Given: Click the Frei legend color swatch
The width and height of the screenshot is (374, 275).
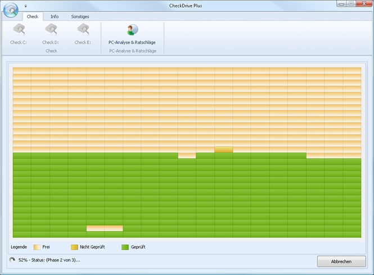Looking at the screenshot, I should [x=37, y=247].
